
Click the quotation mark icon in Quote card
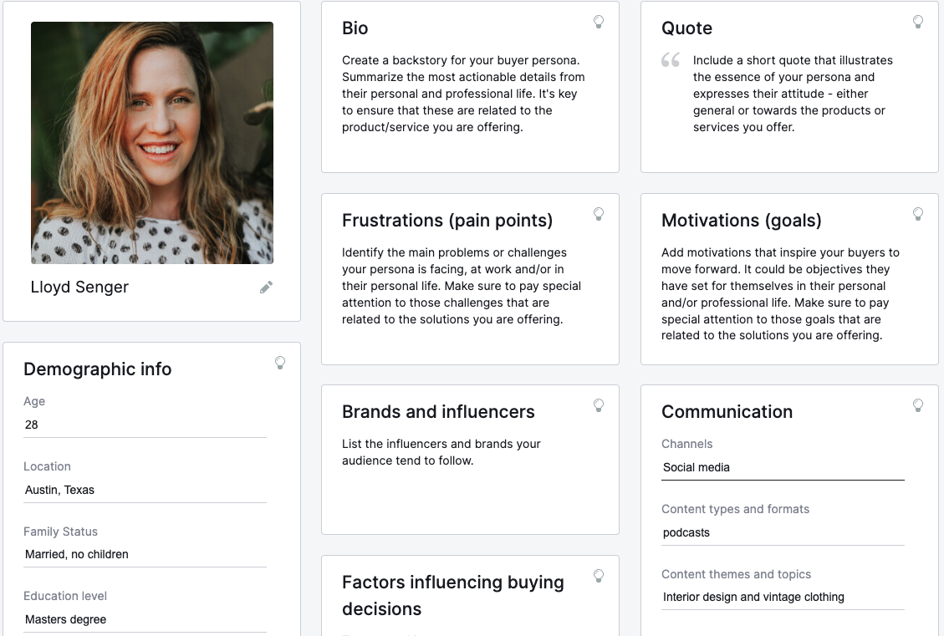[670, 59]
